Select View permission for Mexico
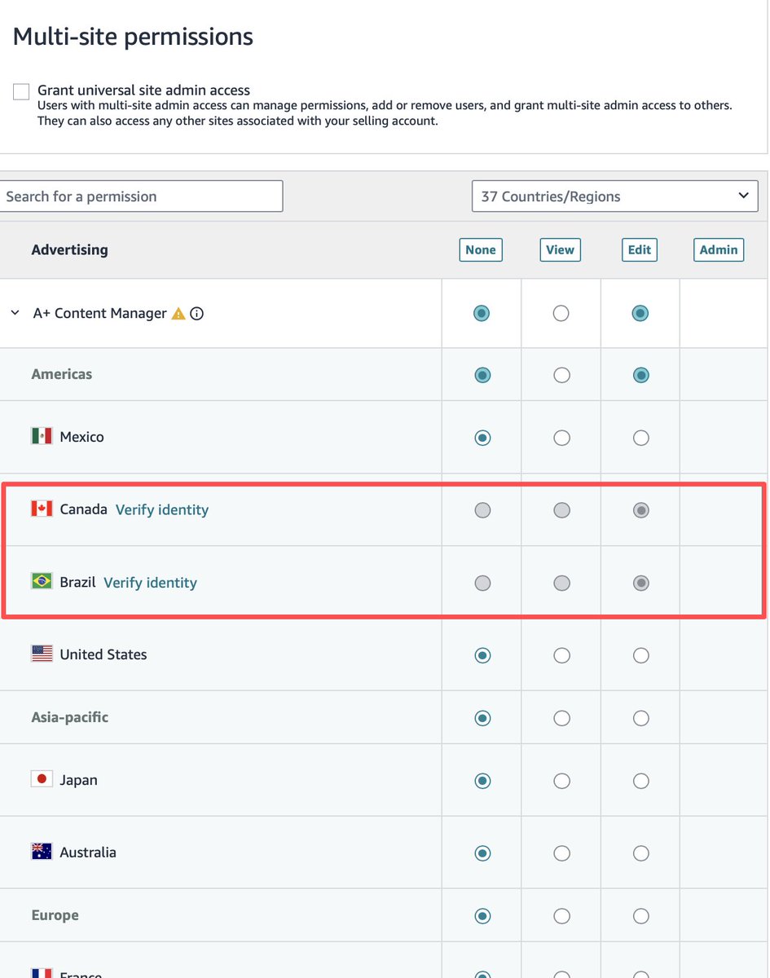 (x=561, y=438)
